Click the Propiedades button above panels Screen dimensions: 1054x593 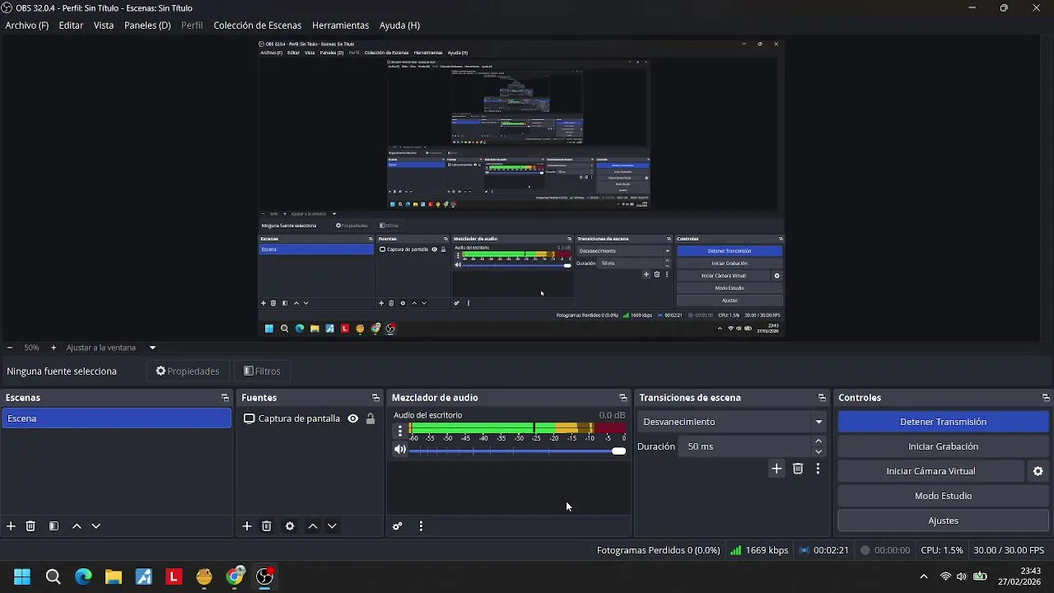188,371
